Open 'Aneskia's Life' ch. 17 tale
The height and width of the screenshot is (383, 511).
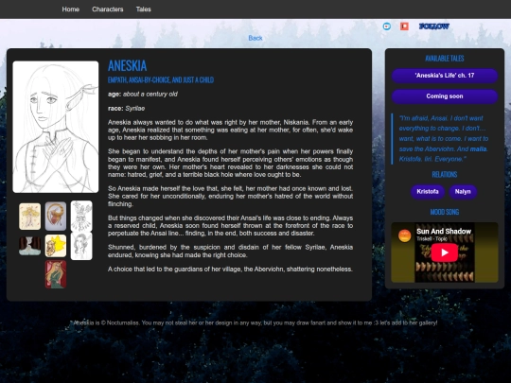point(445,76)
